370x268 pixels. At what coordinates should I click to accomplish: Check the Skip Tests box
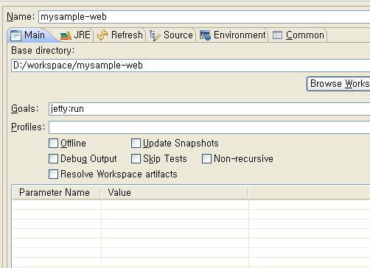(x=136, y=159)
